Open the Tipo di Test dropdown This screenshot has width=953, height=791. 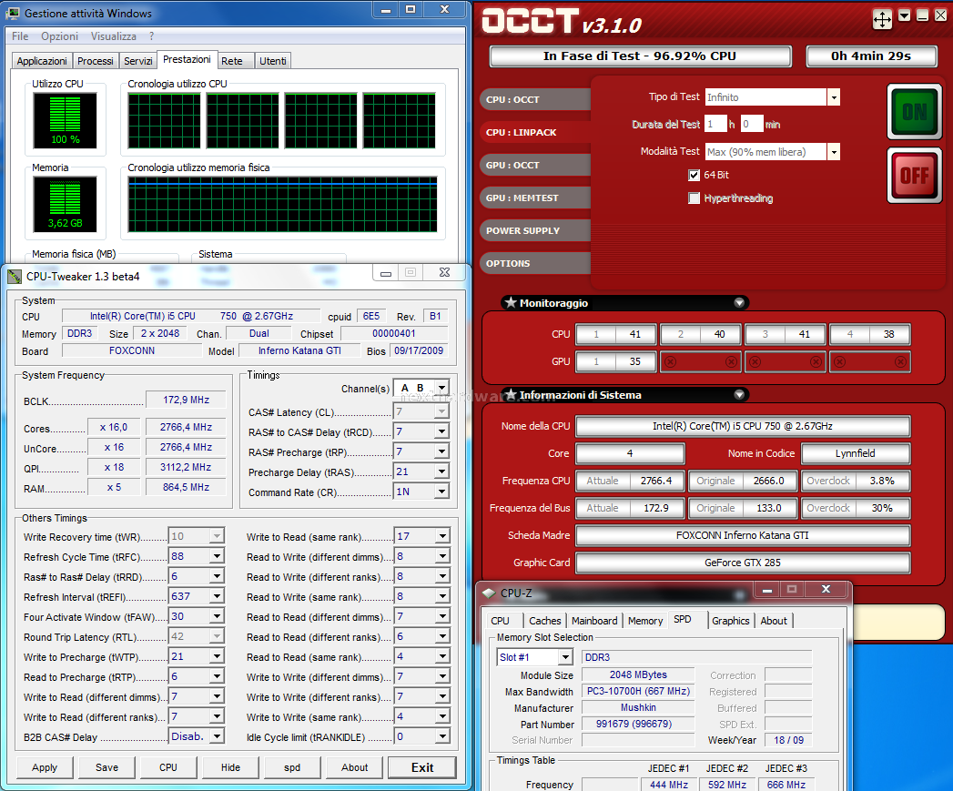[x=834, y=97]
